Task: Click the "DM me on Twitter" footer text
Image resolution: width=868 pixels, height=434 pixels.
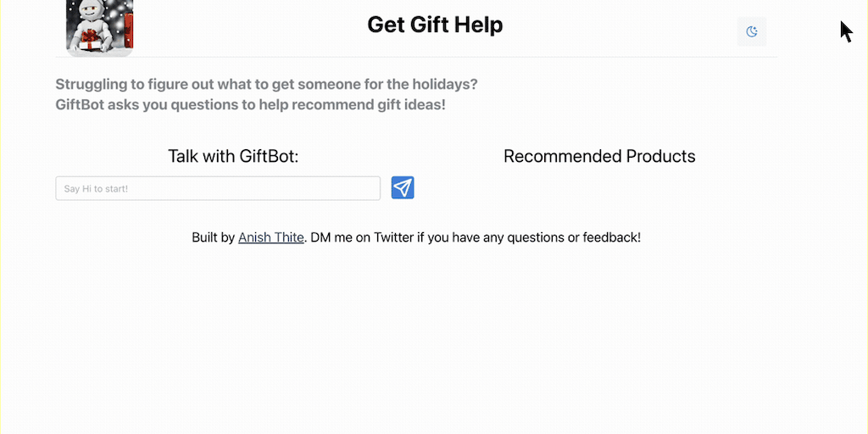Action: [363, 237]
